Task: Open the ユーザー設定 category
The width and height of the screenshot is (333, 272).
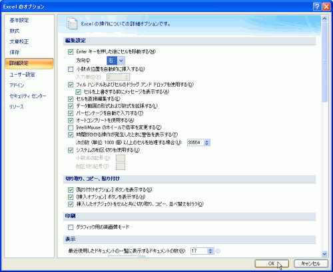Action: tap(22, 75)
